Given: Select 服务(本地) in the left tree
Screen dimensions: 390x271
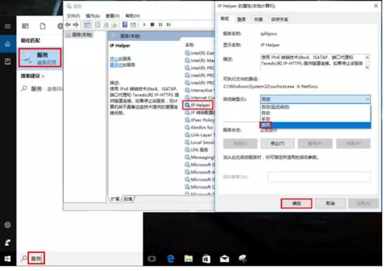Looking at the screenshot, I should [x=79, y=35].
